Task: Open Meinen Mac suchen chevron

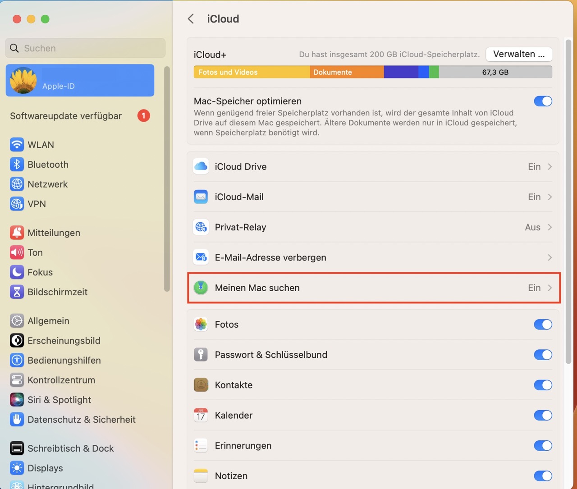Action: pyautogui.click(x=550, y=288)
